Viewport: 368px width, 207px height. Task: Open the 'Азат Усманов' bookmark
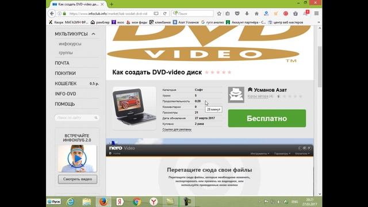[x=186, y=22]
